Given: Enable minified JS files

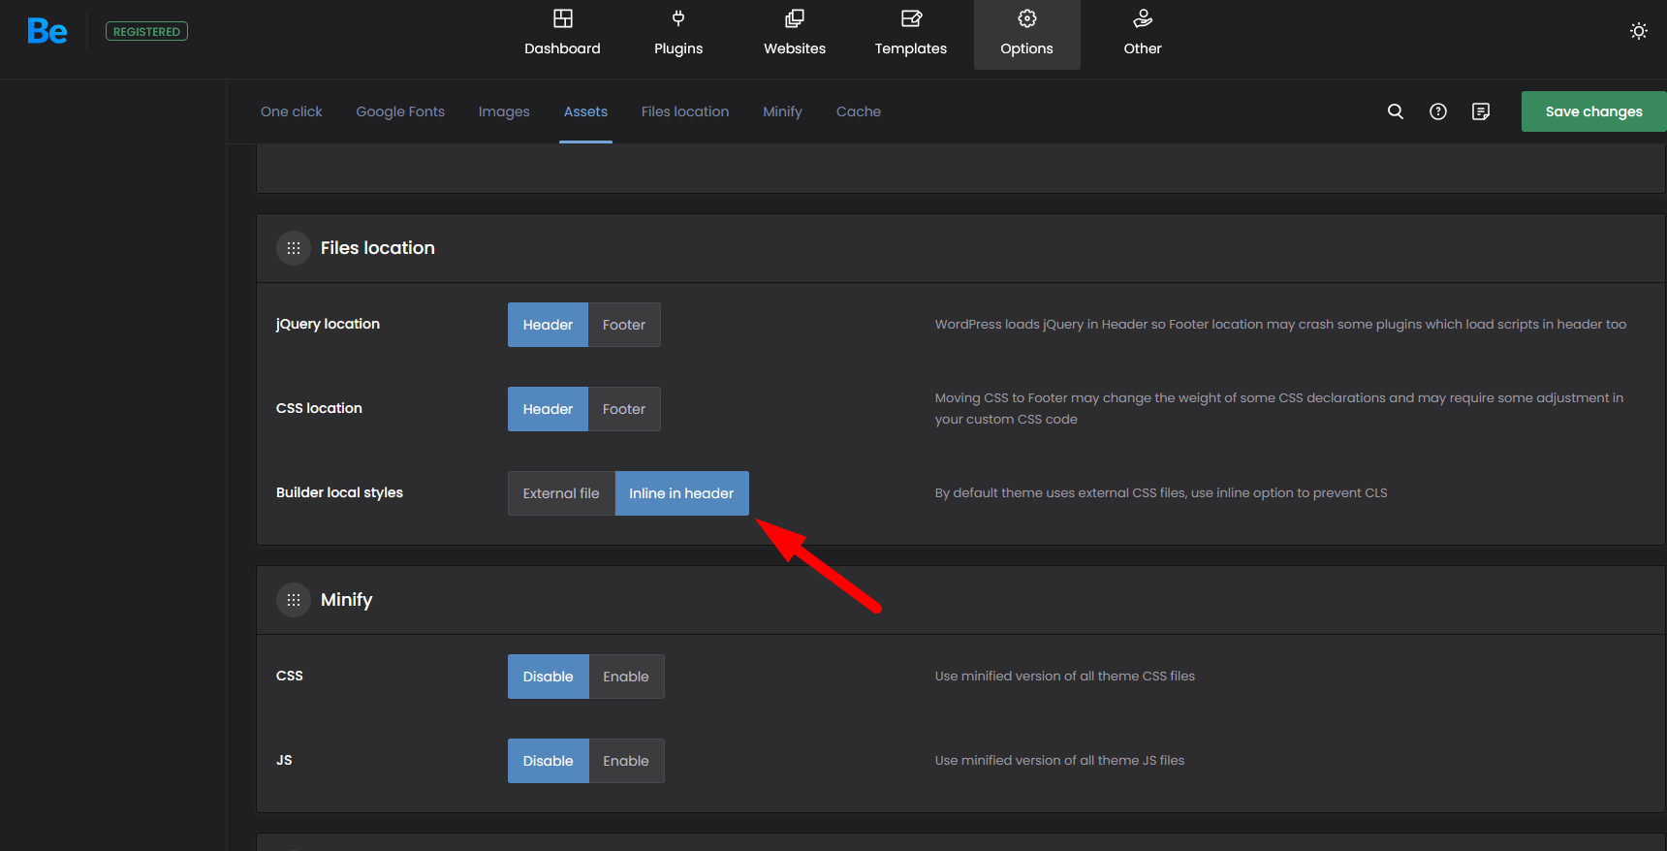Looking at the screenshot, I should 625,761.
